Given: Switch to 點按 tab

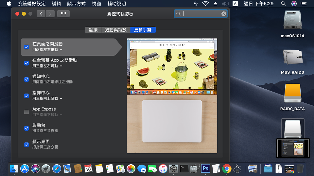Looking at the screenshot, I should click(93, 30).
